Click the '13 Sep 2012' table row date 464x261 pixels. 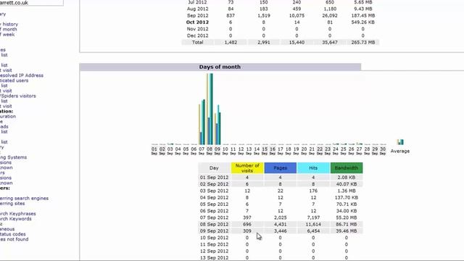(214, 258)
